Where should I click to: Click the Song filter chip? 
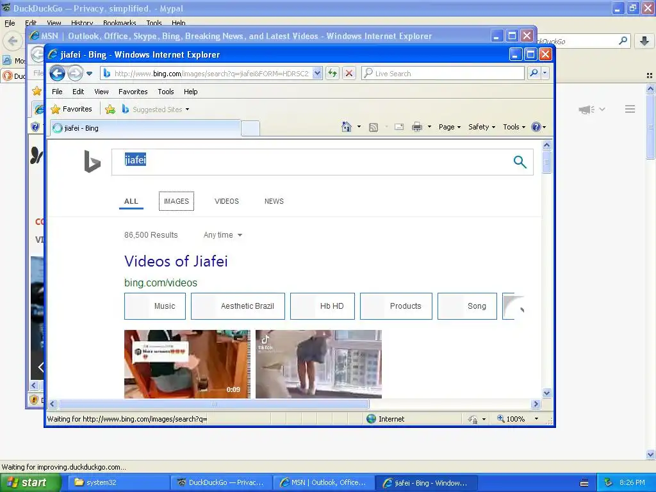tap(467, 306)
